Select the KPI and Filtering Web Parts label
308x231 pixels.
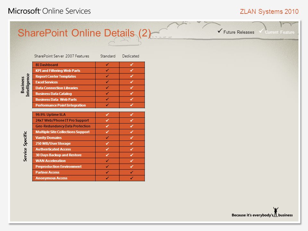coord(58,71)
